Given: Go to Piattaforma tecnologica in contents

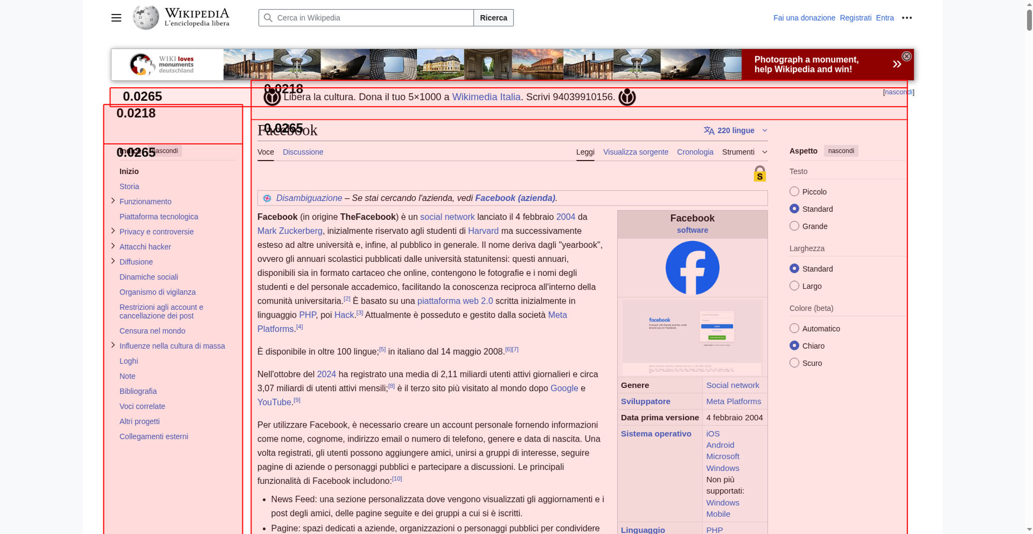Looking at the screenshot, I should [x=159, y=217].
